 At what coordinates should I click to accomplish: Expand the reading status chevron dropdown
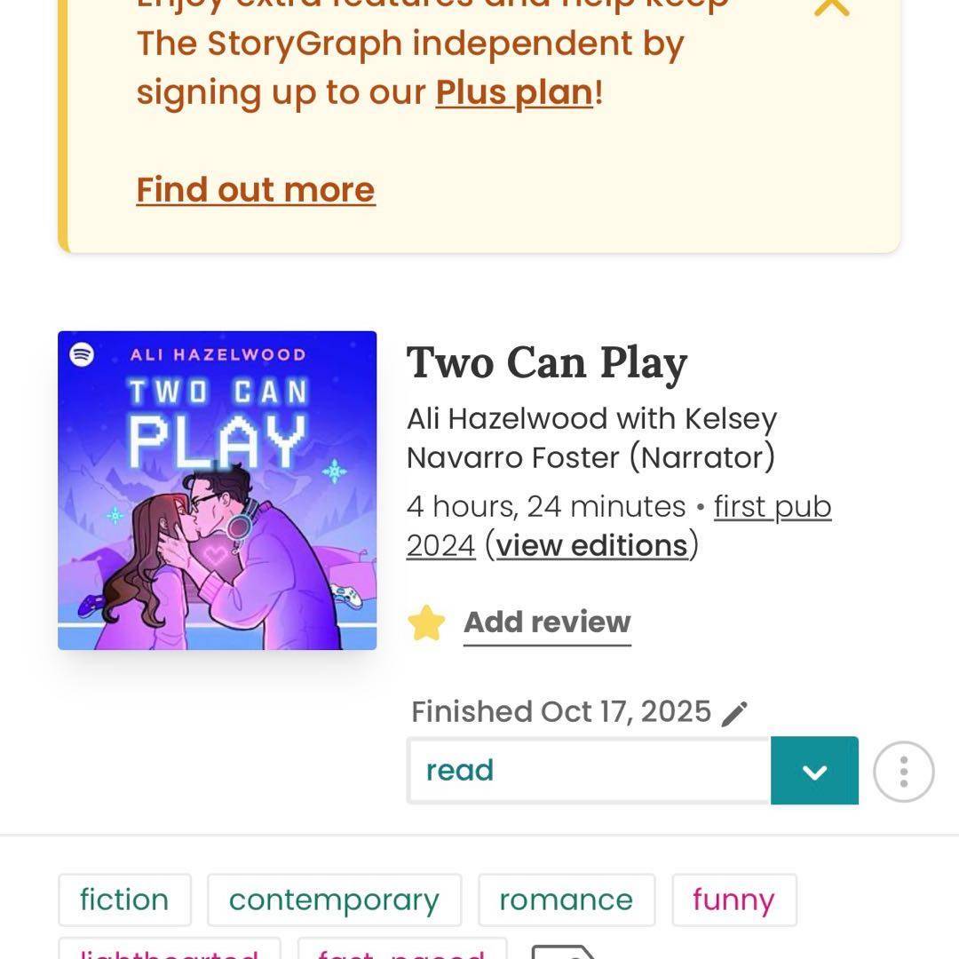[814, 771]
